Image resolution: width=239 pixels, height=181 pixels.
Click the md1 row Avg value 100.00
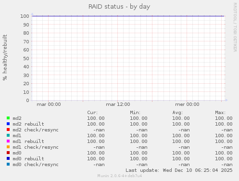click(181, 136)
